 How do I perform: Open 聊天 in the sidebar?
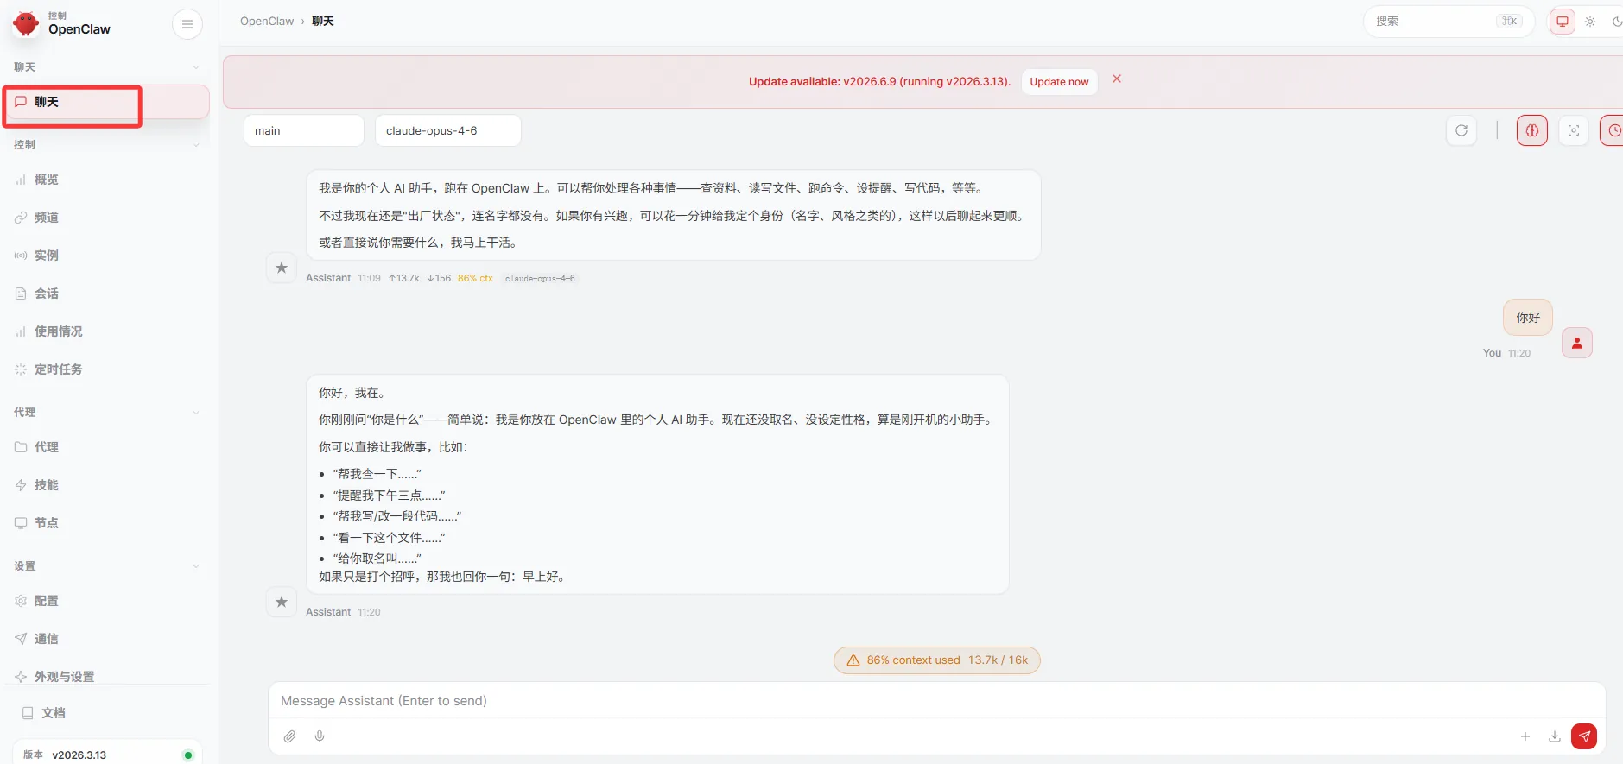pyautogui.click(x=106, y=102)
